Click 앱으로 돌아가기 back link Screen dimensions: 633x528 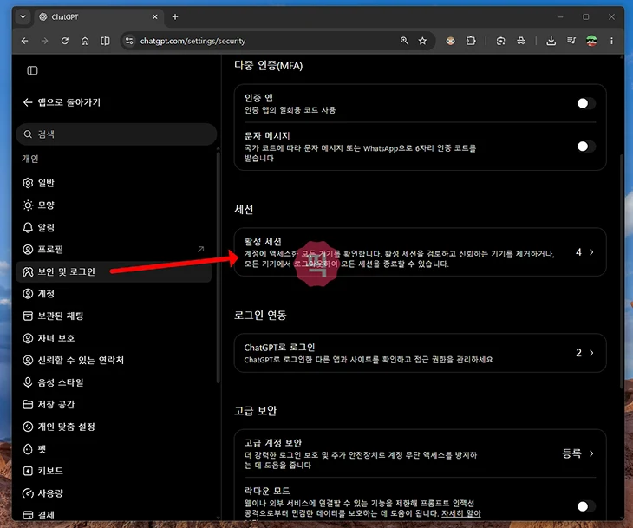point(62,102)
